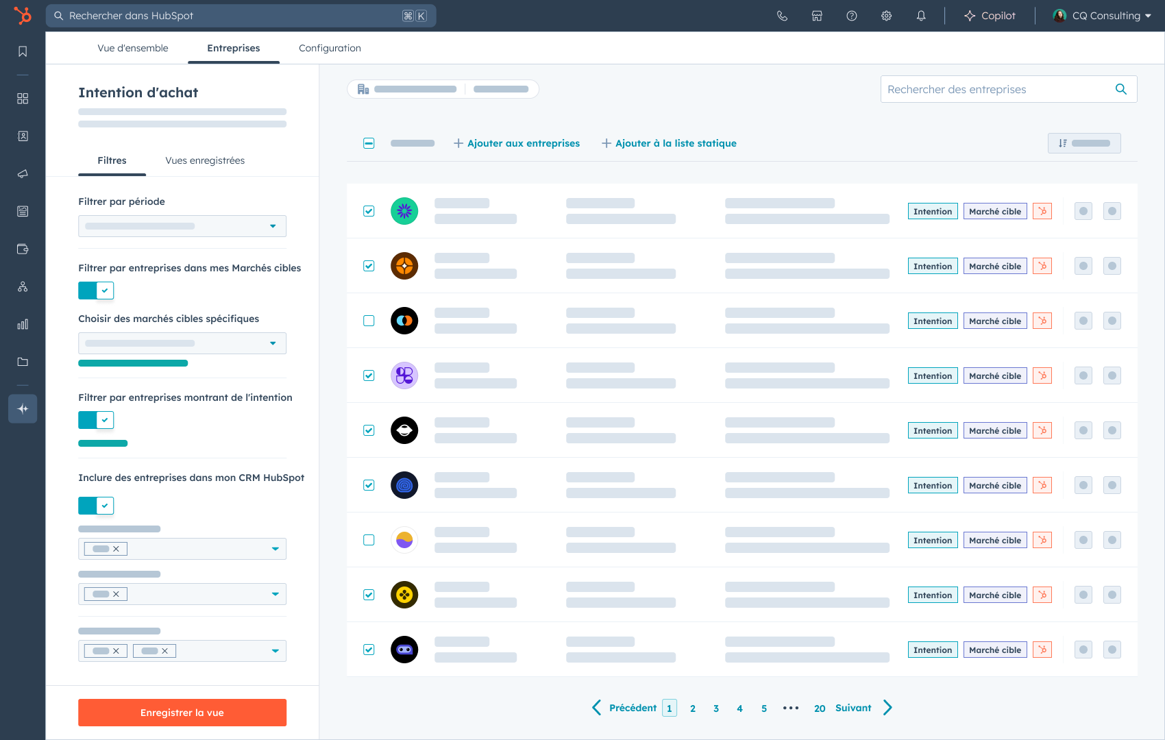Switch to the Configuration tab
This screenshot has width=1165, height=740.
[330, 48]
